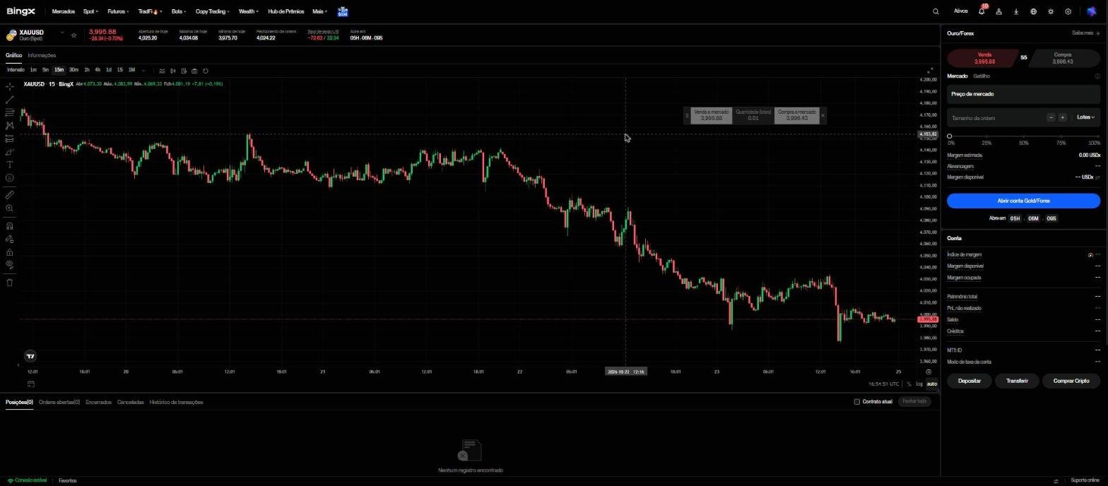Image resolution: width=1108 pixels, height=486 pixels.
Task: Click Abrir conta Gold/Forex button
Action: (1023, 201)
